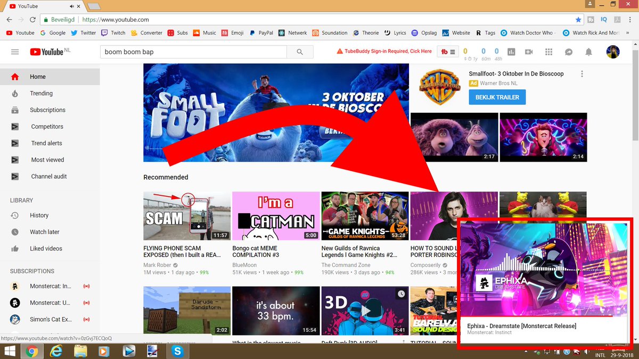Open Watch Doctor Who bookmark

[528, 32]
